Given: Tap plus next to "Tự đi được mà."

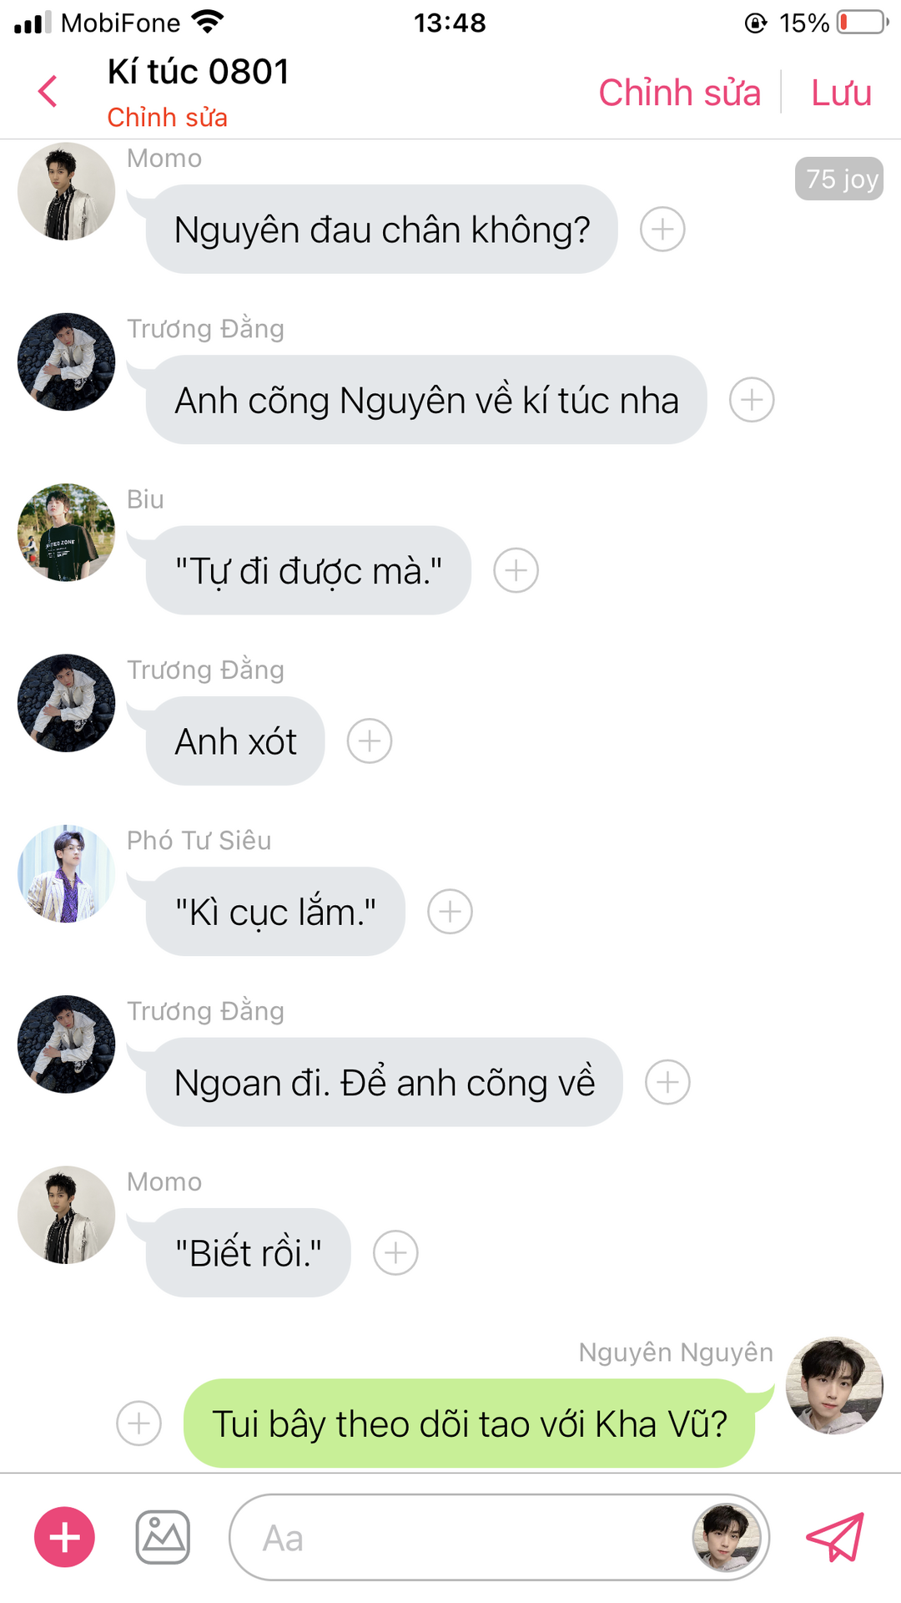Looking at the screenshot, I should click(x=516, y=570).
